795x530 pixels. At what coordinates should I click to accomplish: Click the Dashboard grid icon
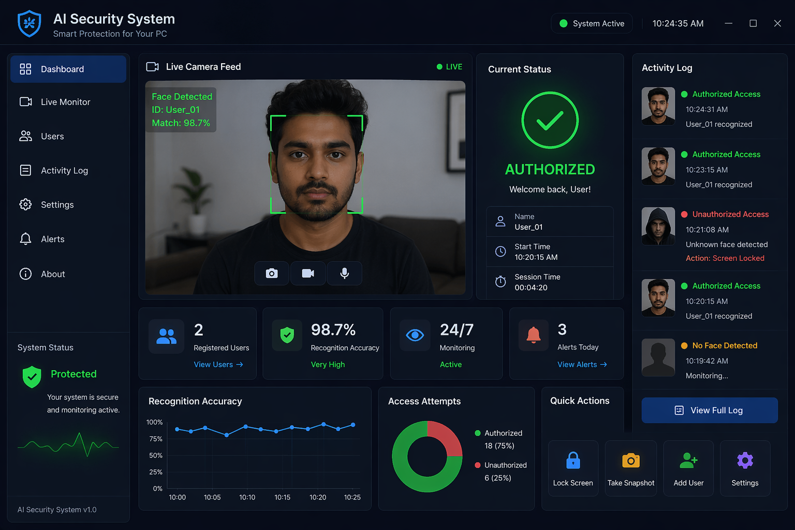25,69
